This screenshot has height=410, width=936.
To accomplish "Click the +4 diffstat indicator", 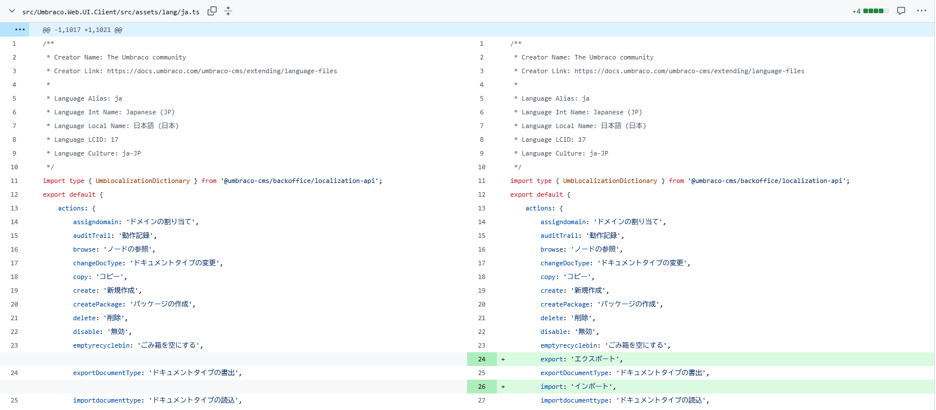I will pyautogui.click(x=856, y=11).
